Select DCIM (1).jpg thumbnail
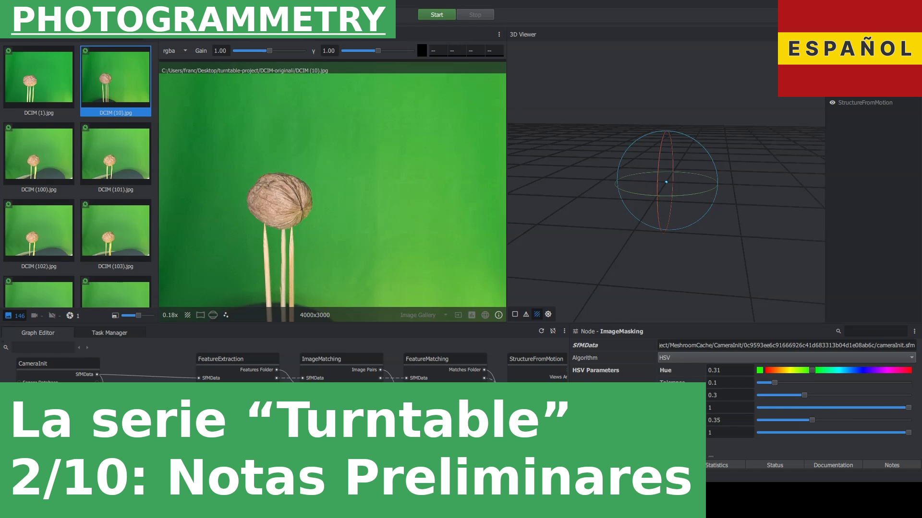 pos(39,81)
